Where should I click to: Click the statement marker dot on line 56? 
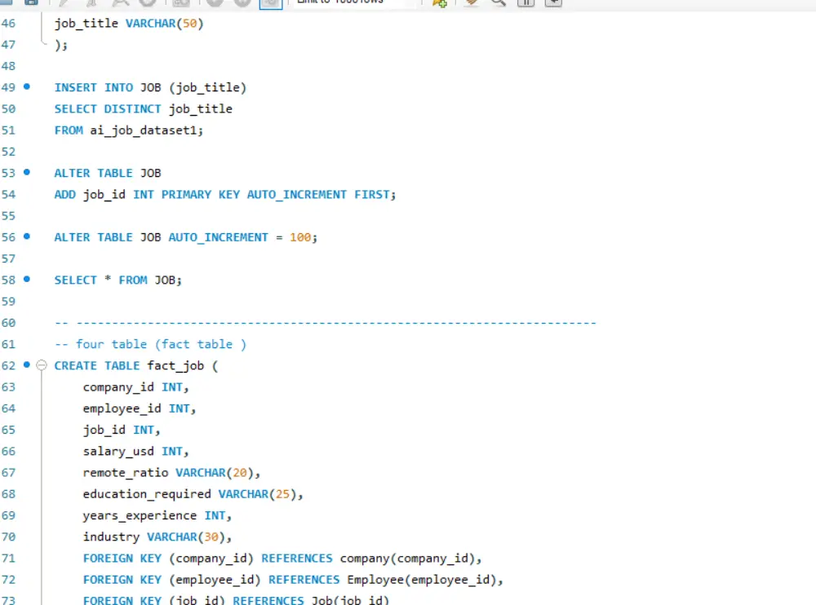[x=27, y=236]
